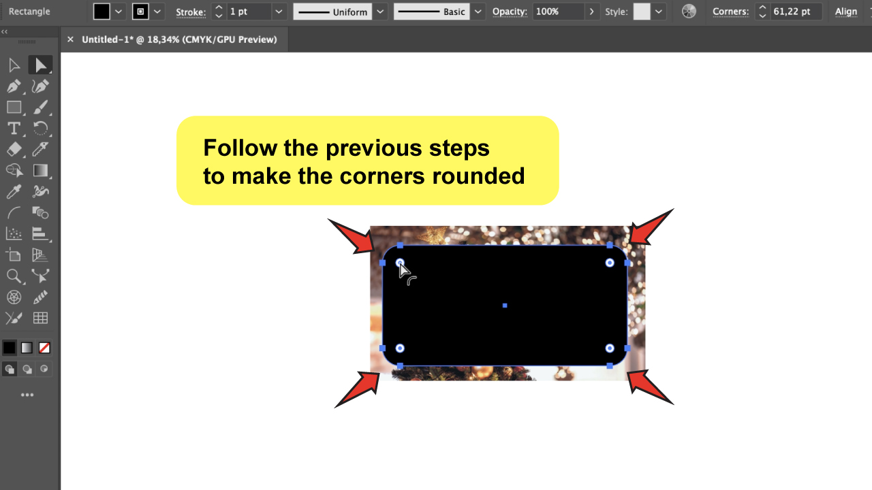Select the Perspective Grid tool
The image size is (872, 490).
click(40, 255)
